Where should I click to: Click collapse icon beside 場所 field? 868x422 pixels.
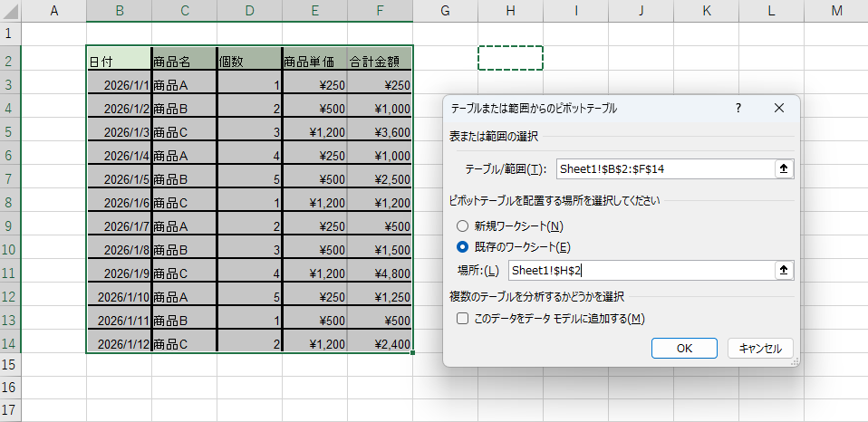784,270
